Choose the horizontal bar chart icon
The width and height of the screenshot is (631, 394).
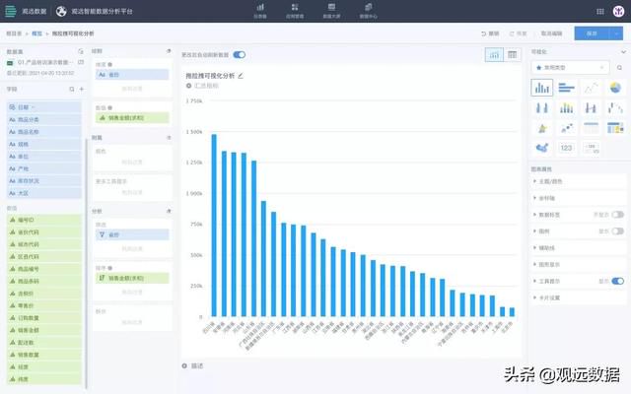[x=566, y=88]
